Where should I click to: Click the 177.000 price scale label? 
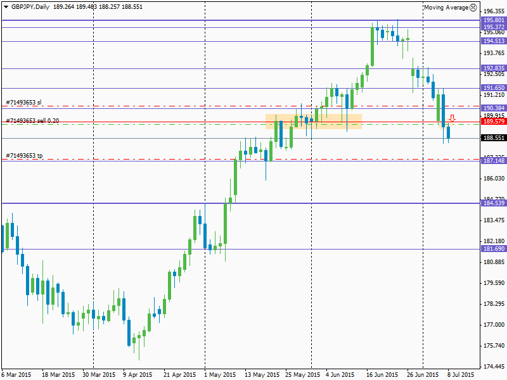point(494,325)
